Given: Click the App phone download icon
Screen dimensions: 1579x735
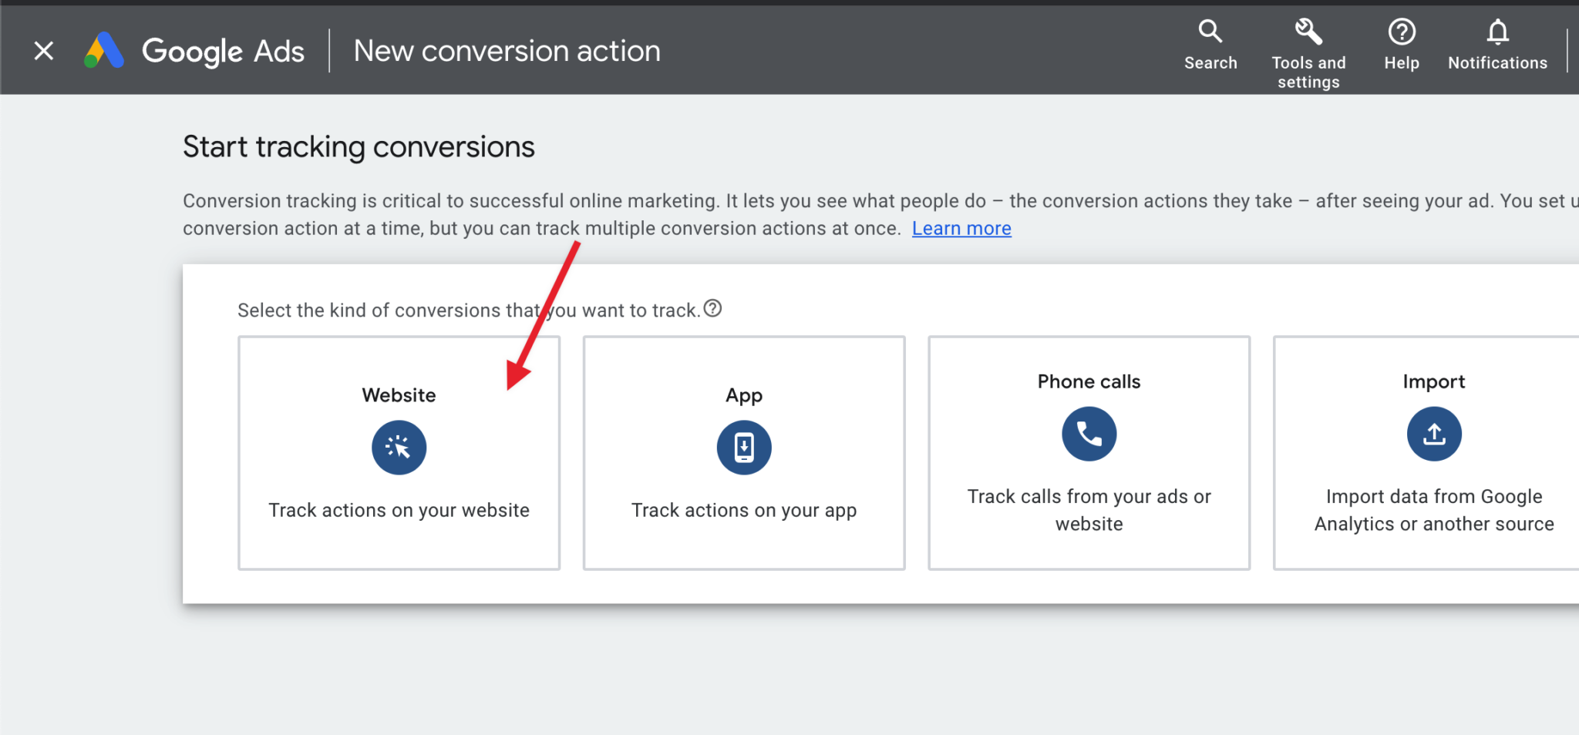Looking at the screenshot, I should pyautogui.click(x=742, y=447).
